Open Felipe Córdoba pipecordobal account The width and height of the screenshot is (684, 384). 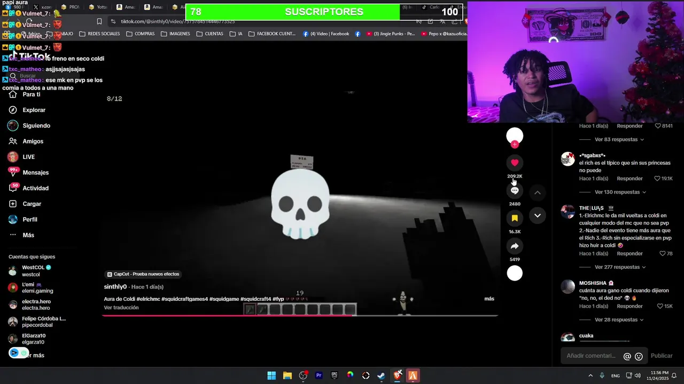36,322
